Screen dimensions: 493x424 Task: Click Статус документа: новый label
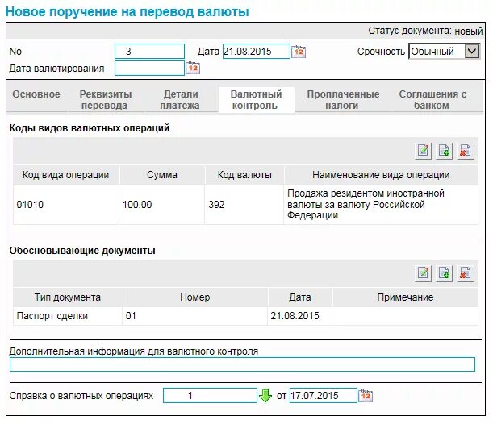425,31
